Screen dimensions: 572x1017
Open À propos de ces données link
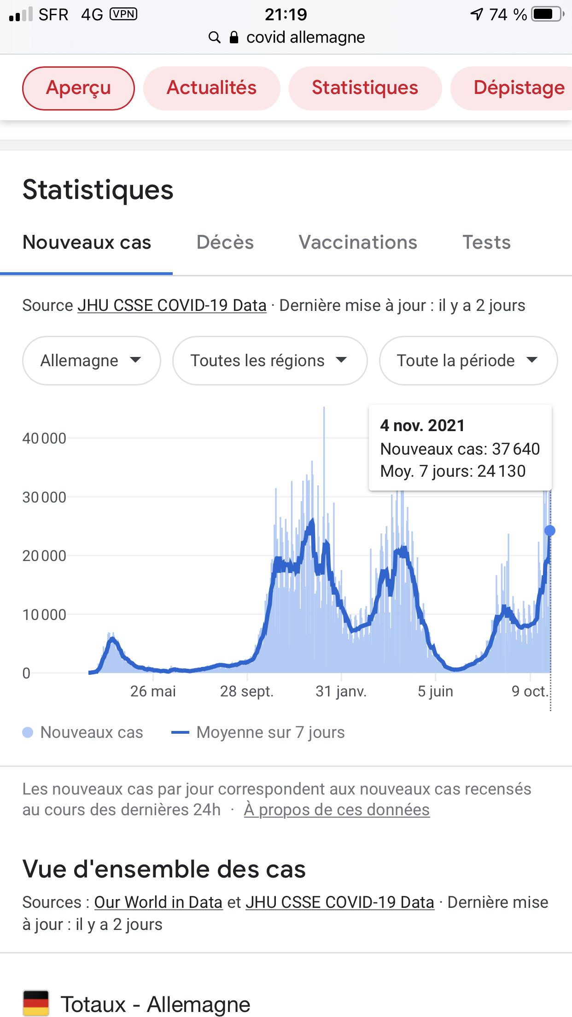coord(337,810)
